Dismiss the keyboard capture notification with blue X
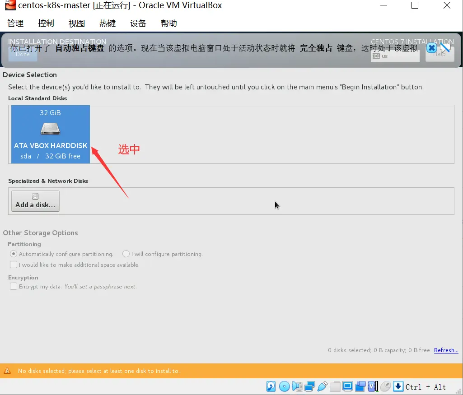This screenshot has height=395, width=463. pos(431,48)
